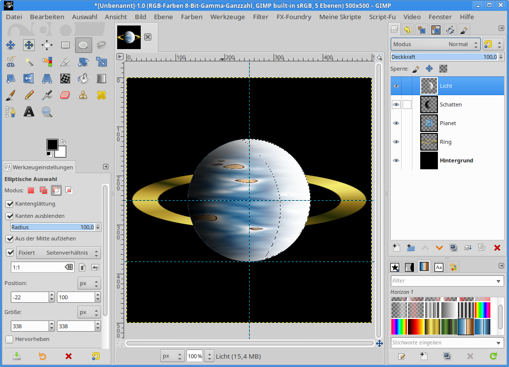This screenshot has width=509, height=367.
Task: Delete layer using red X icon
Action: coord(497,248)
